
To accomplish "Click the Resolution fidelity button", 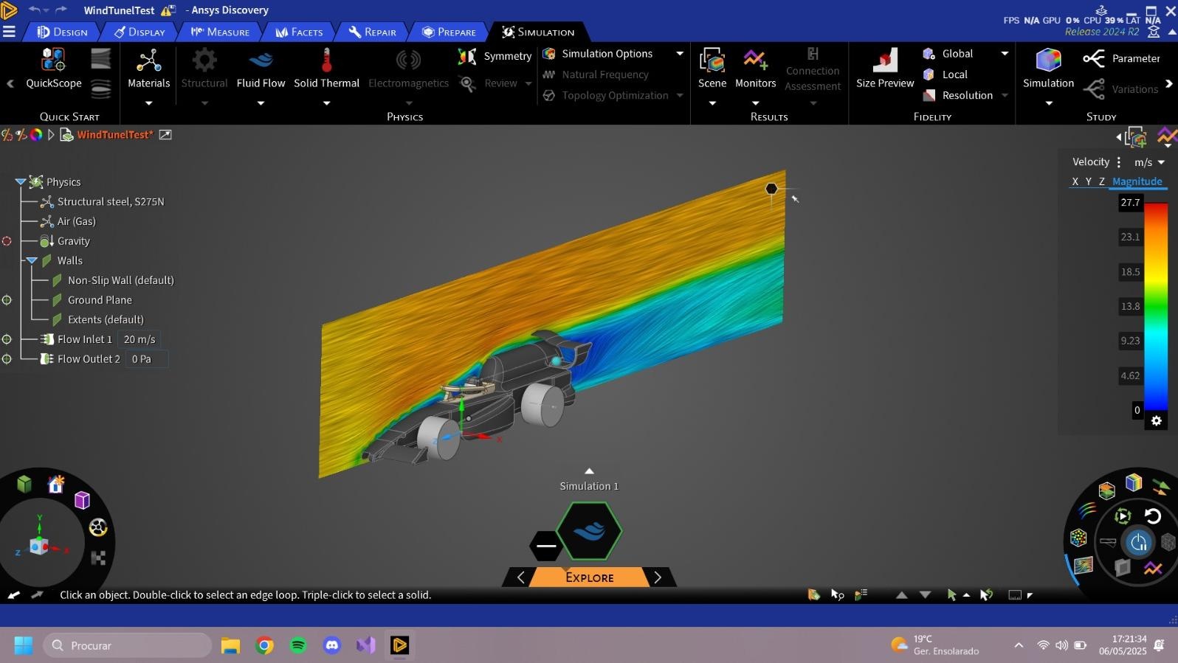I will 958,95.
